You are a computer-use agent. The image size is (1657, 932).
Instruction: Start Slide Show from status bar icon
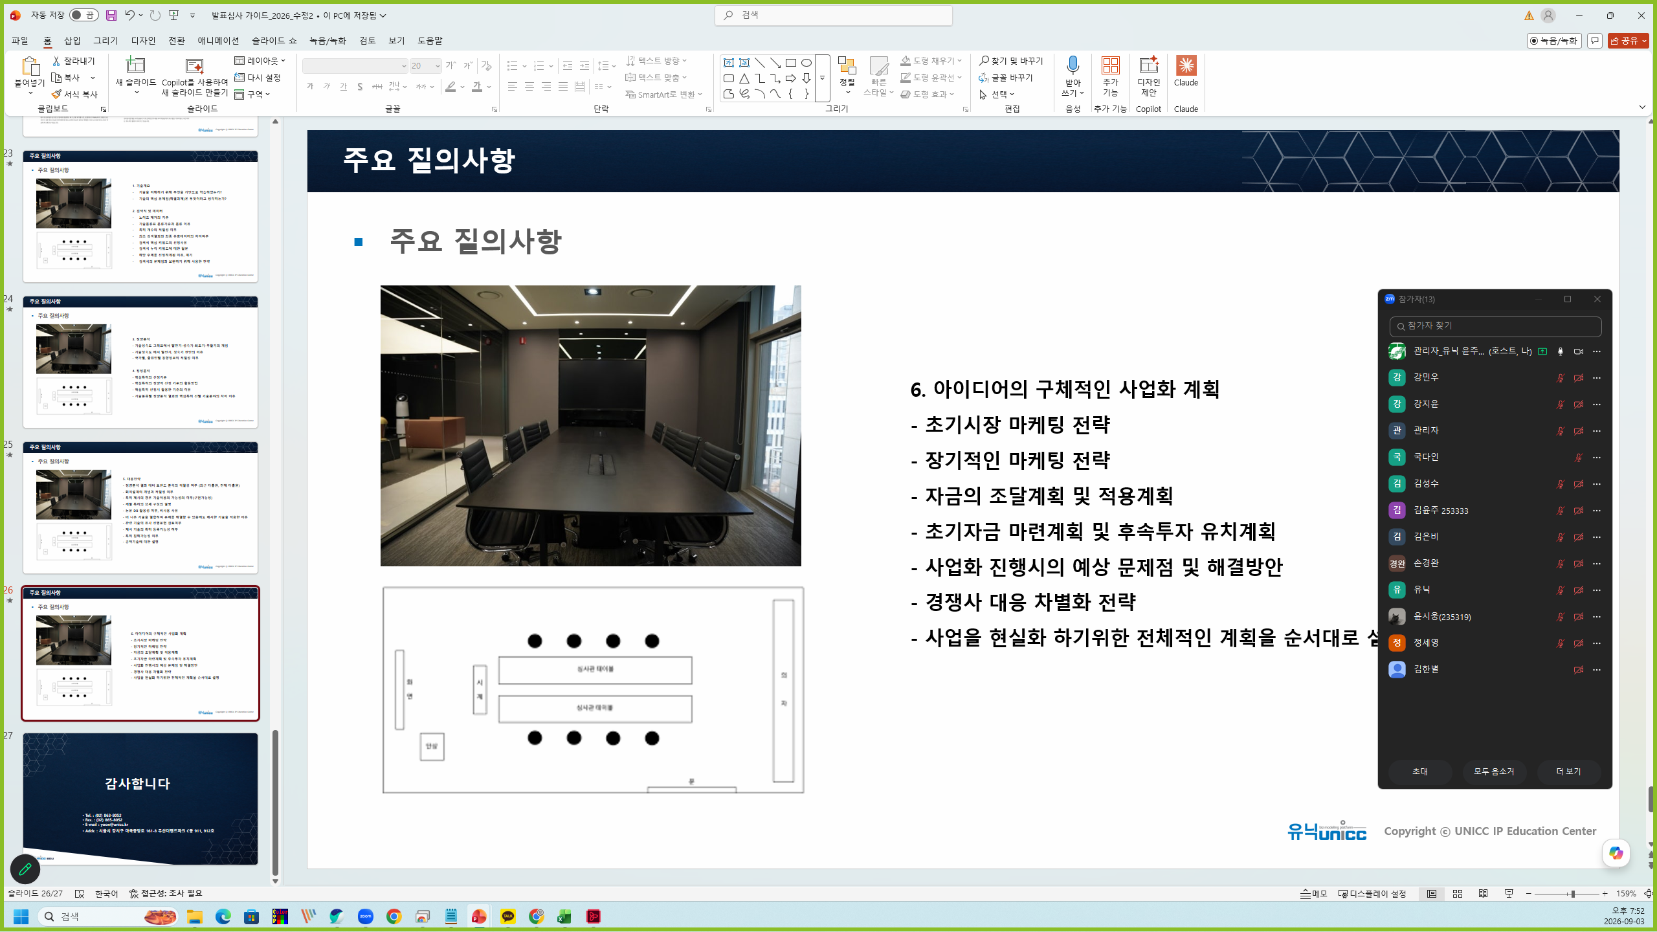(1509, 894)
